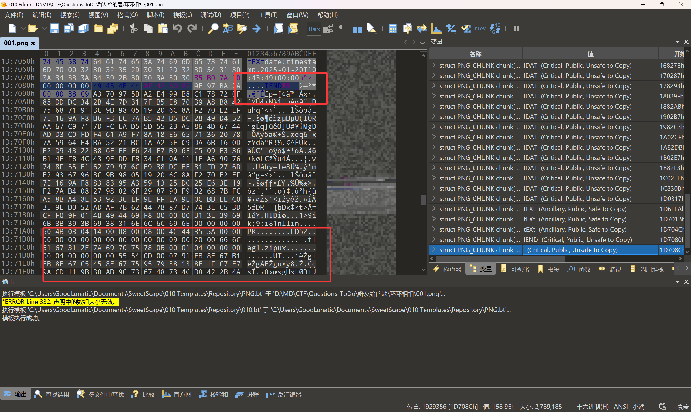Save the file with the floppy icon
This screenshot has height=412, width=691.
point(54,28)
